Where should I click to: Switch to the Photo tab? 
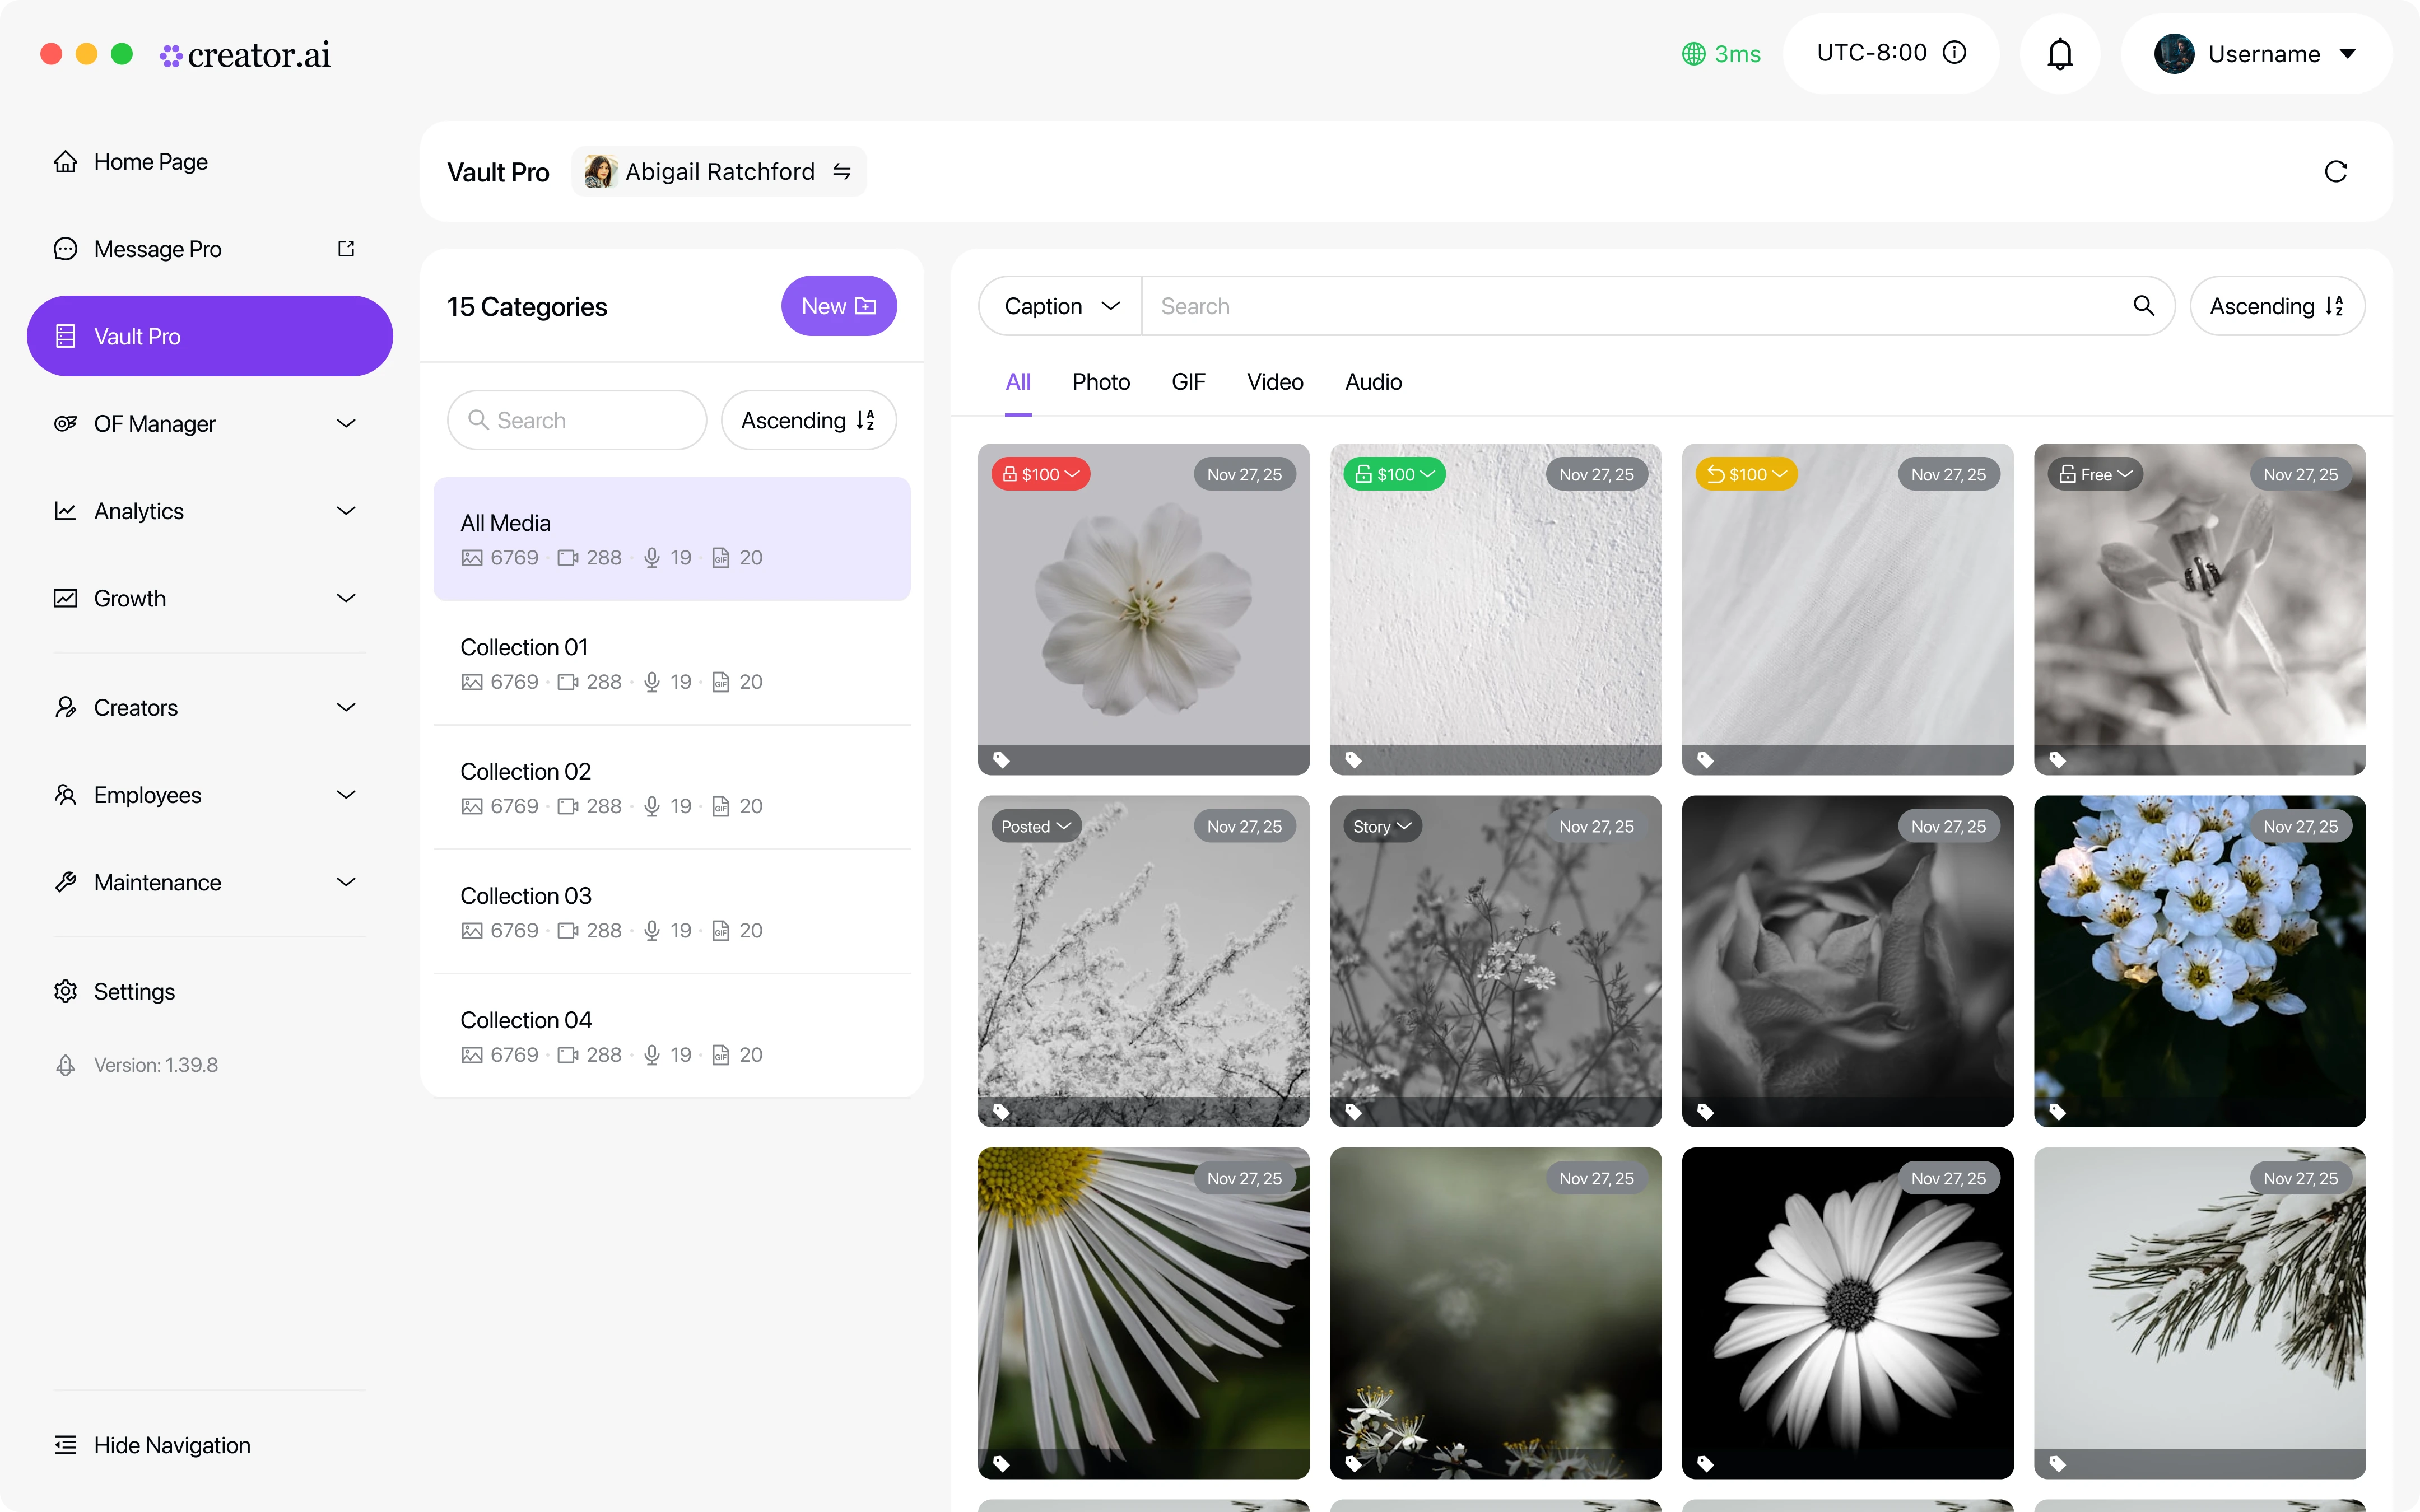coord(1100,382)
